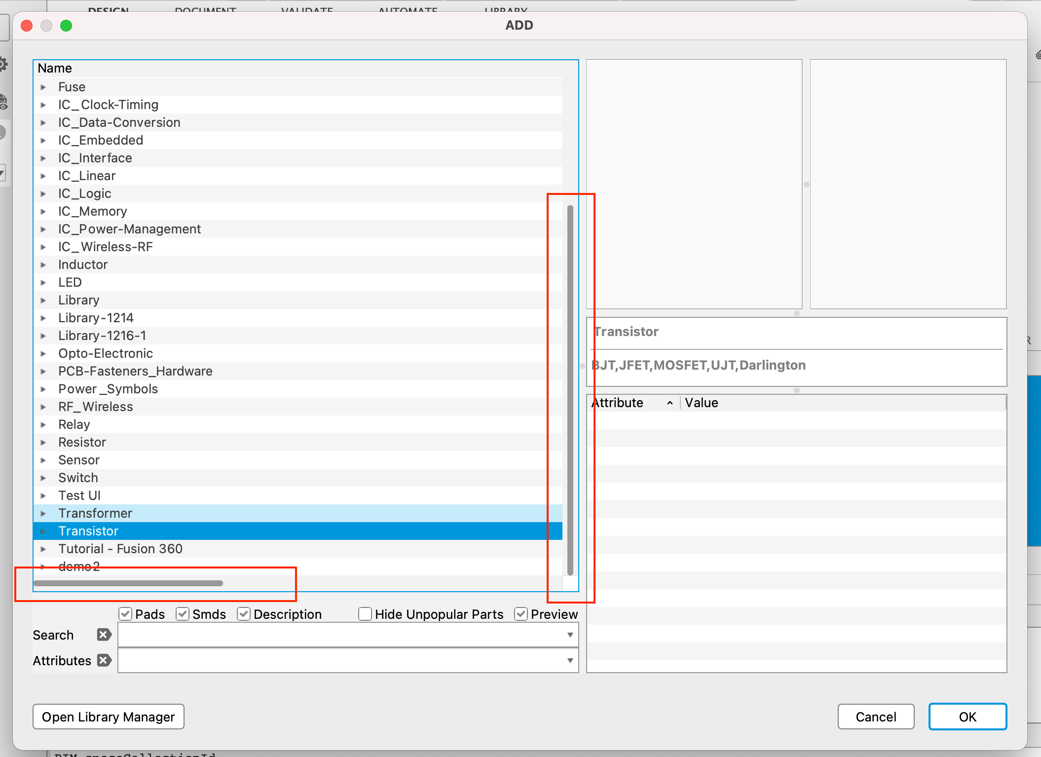The height and width of the screenshot is (757, 1041).
Task: Click inside the Search input field
Action: click(340, 635)
